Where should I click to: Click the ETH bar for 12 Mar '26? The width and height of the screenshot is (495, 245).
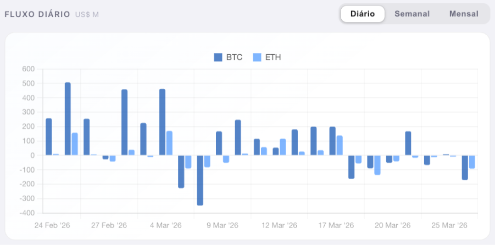pos(282,147)
